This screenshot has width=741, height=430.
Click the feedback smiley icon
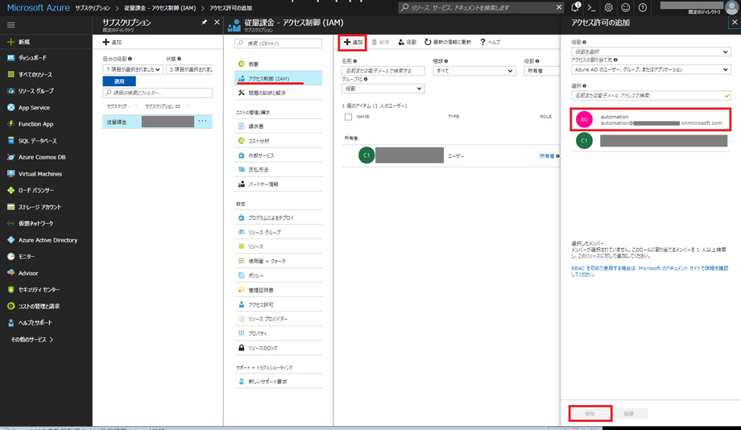click(625, 7)
